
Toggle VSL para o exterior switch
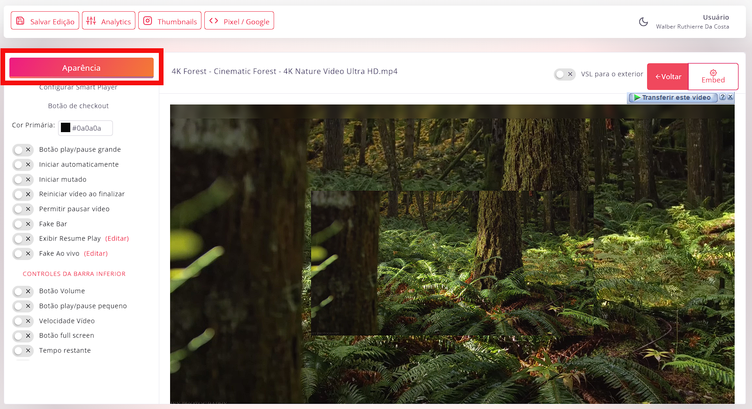(565, 74)
